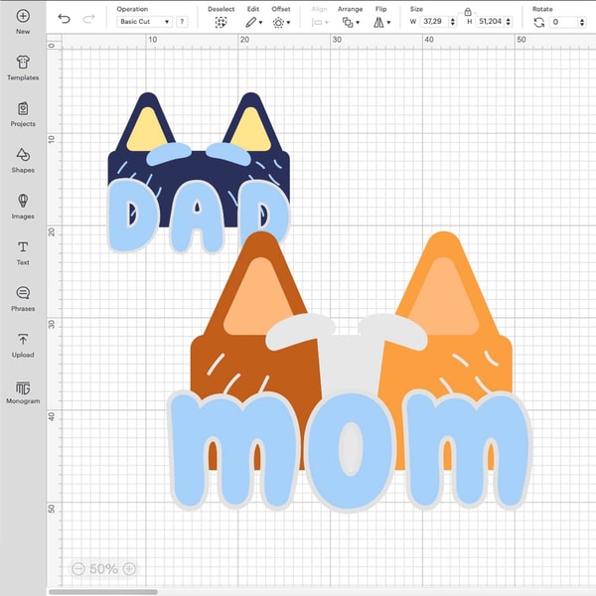Viewport: 596px width, 596px height.
Task: Click the horizontal canvas scrollbar
Action: click(103, 592)
